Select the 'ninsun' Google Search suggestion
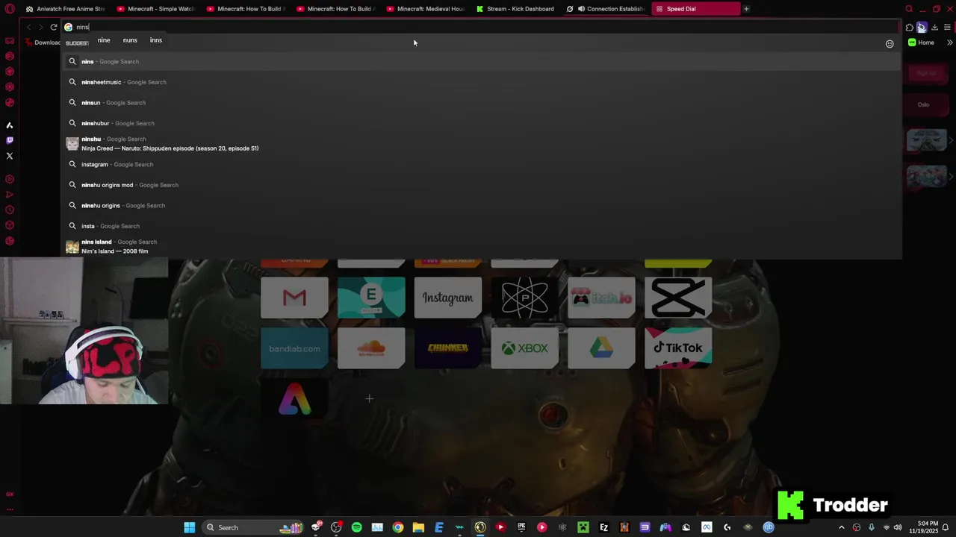The height and width of the screenshot is (537, 956). [x=482, y=102]
